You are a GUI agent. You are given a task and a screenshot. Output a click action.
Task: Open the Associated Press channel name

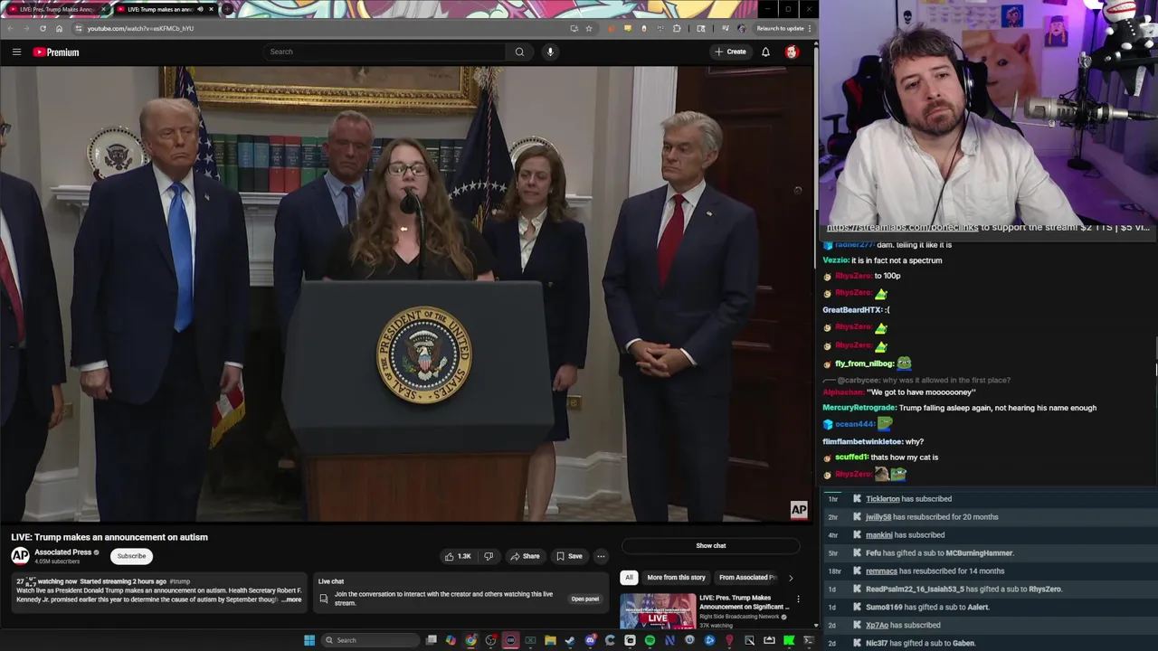pyautogui.click(x=62, y=552)
